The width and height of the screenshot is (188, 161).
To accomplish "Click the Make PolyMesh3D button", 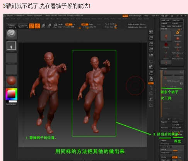I will tap(174, 26).
